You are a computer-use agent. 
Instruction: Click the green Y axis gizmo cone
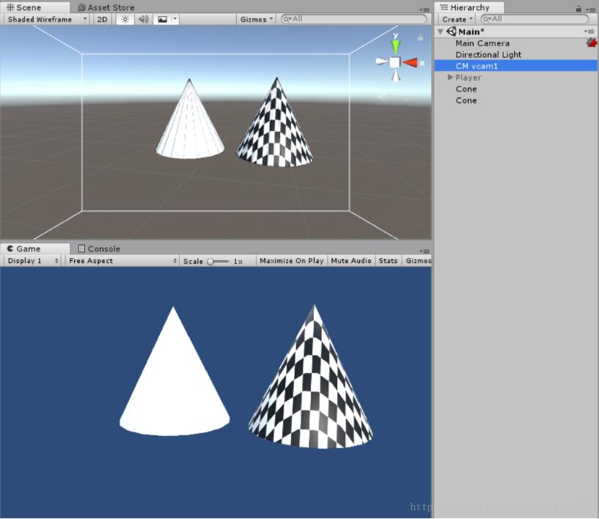(396, 46)
